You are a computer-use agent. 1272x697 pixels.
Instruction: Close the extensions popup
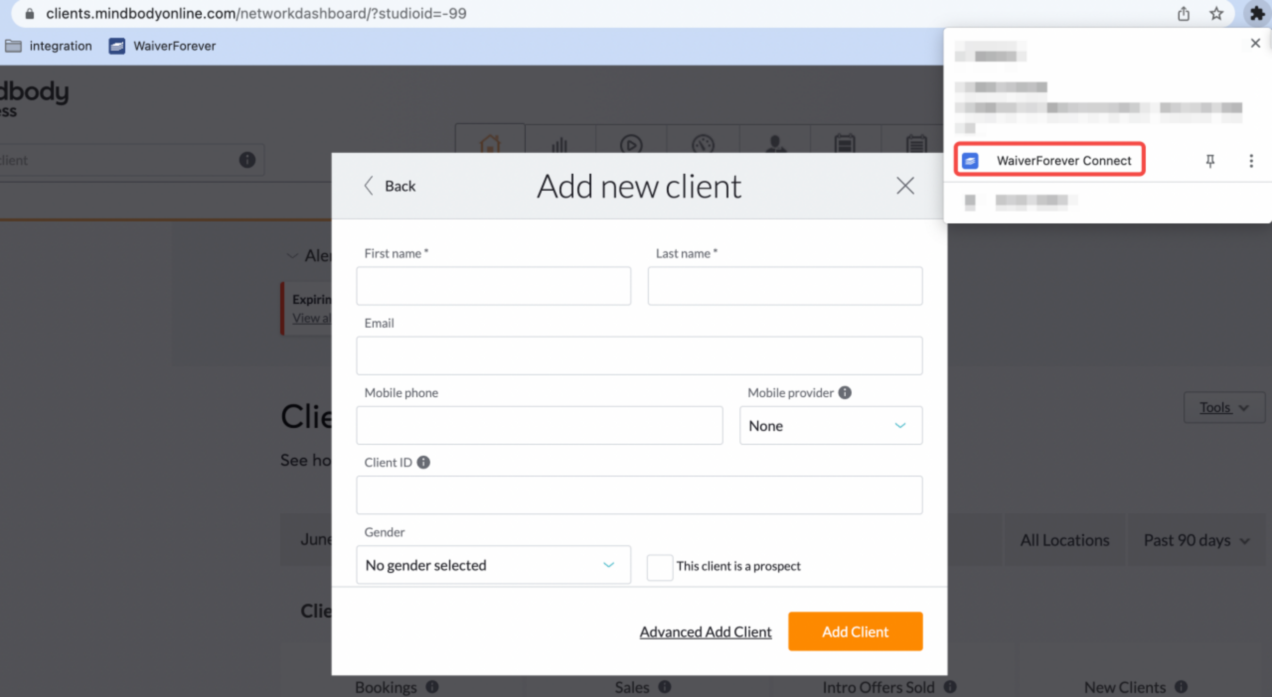coord(1256,43)
